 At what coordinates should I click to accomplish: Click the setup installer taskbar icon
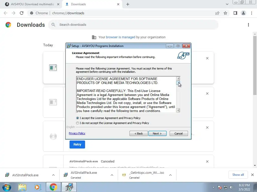(69, 187)
